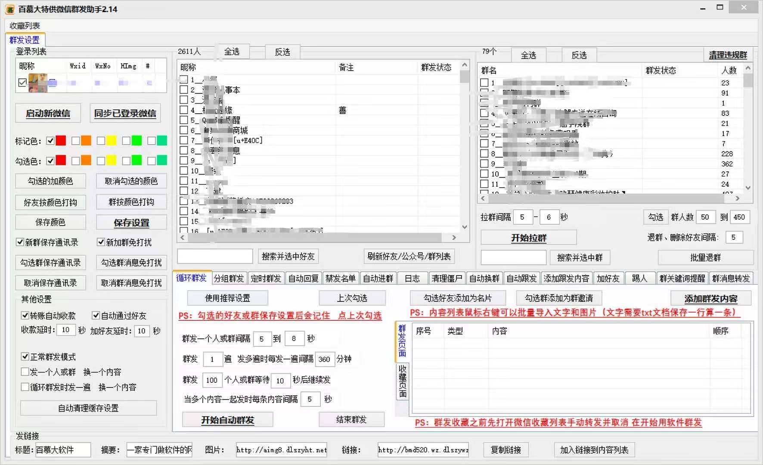
Task: Switch to the 清理僵尸 tab
Action: pos(447,278)
